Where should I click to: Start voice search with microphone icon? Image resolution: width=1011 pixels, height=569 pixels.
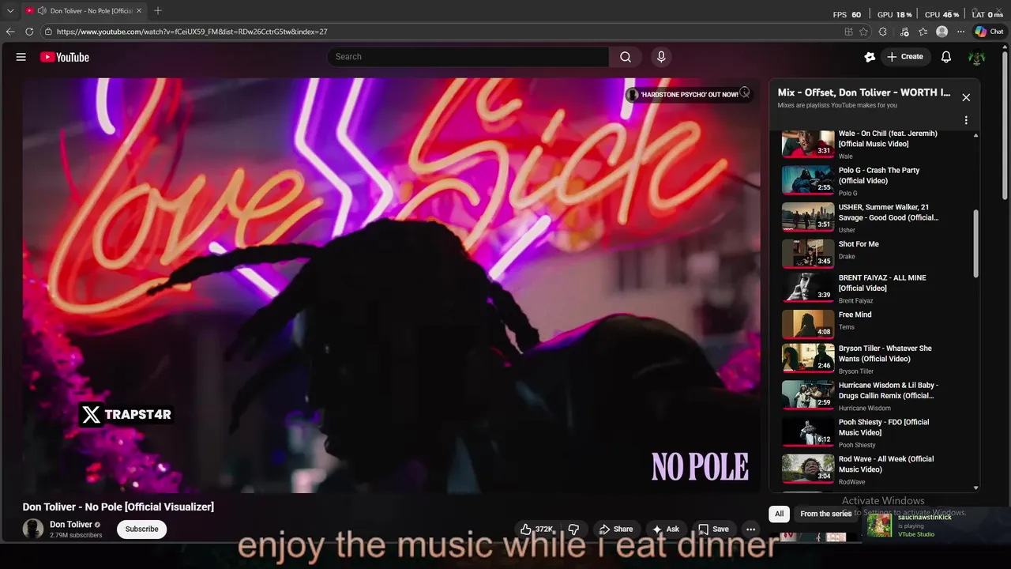661,57
